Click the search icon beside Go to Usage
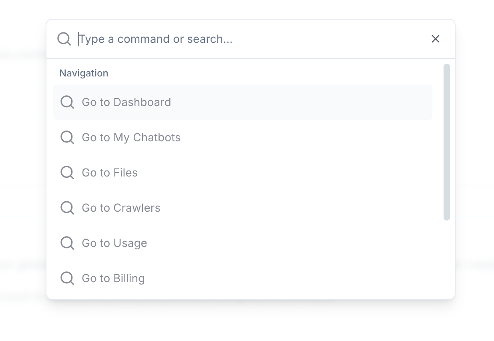 coord(67,243)
